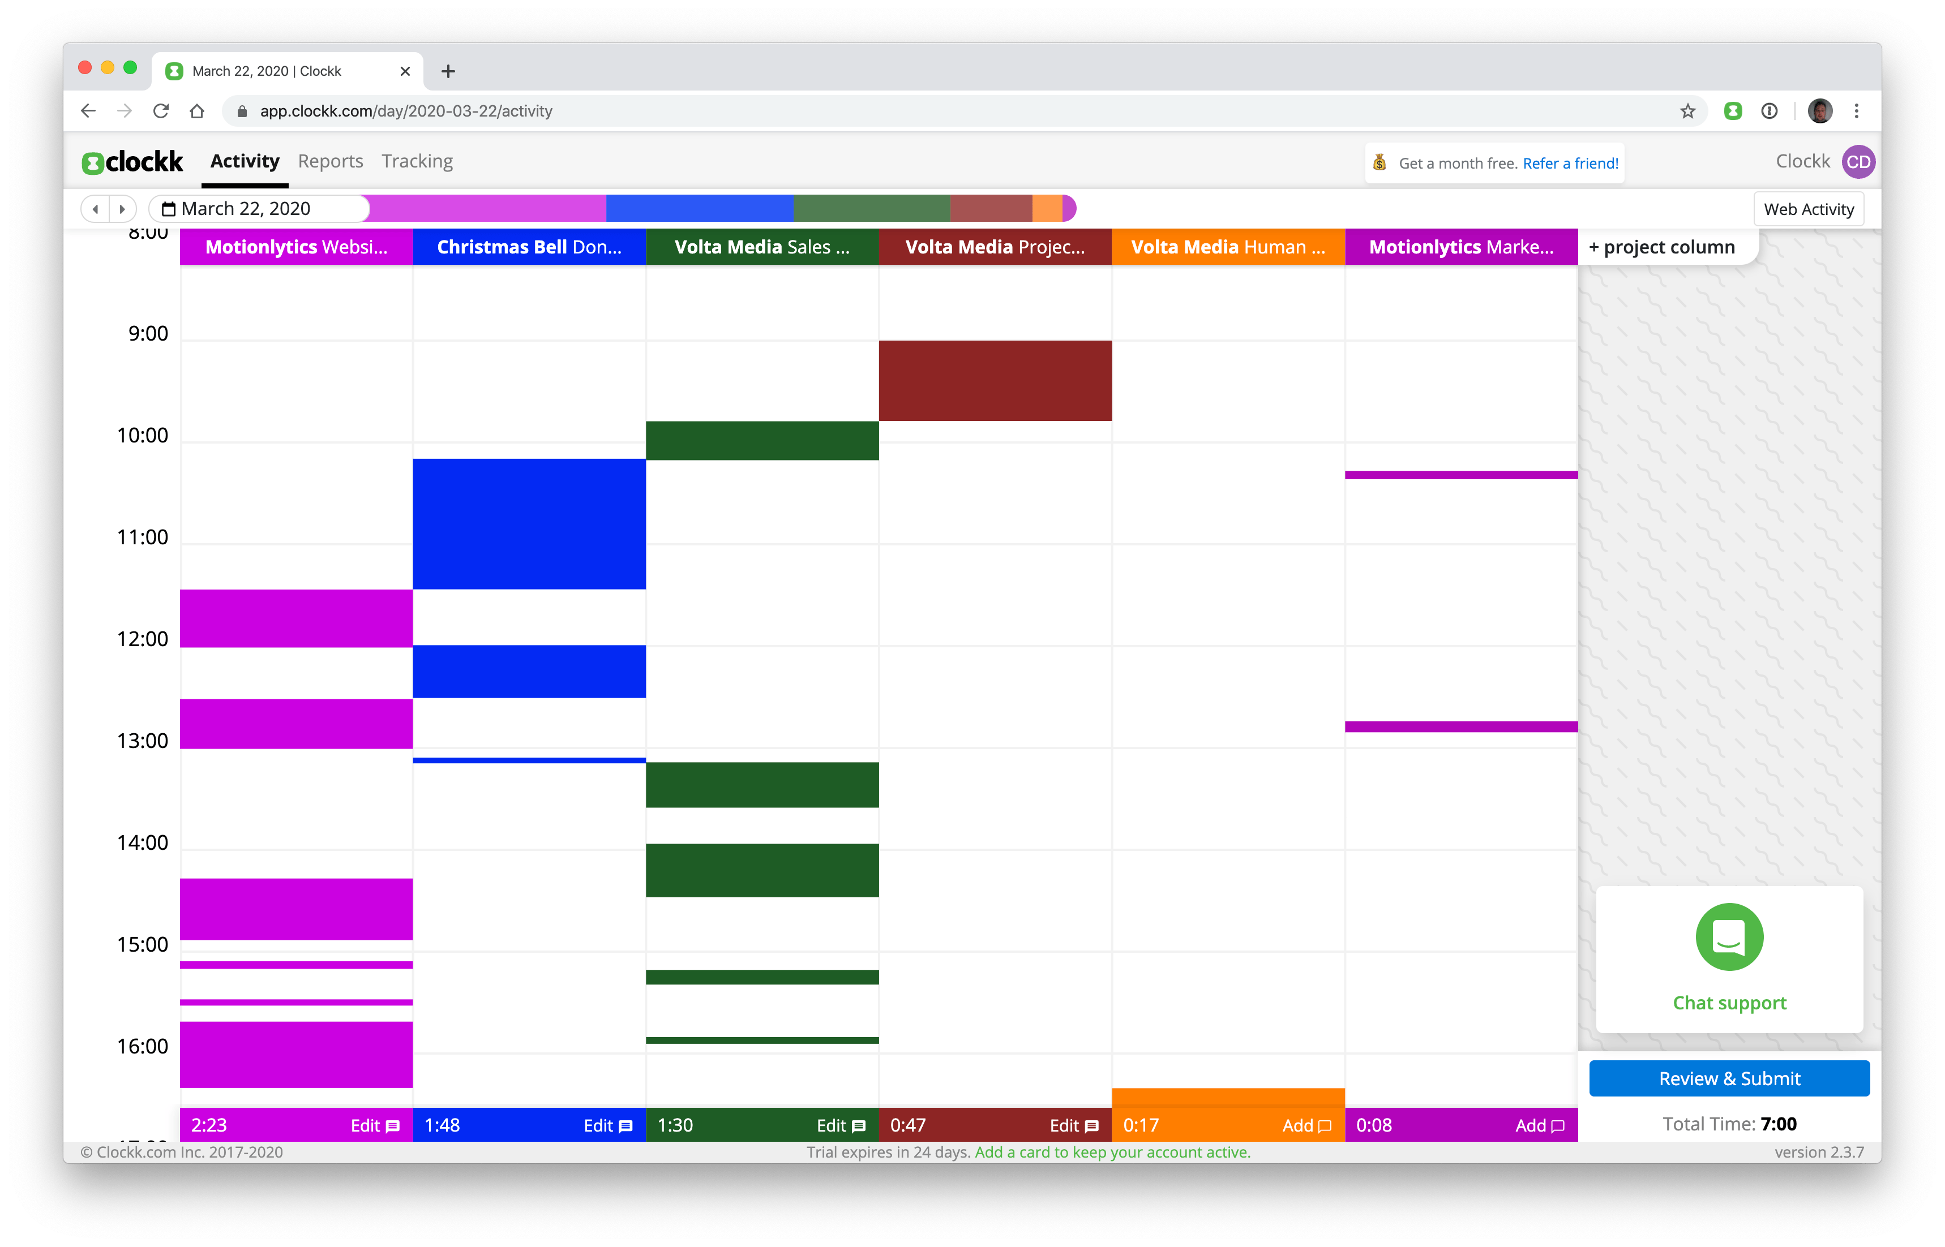
Task: Open the Christmas Bell column header
Action: click(529, 247)
